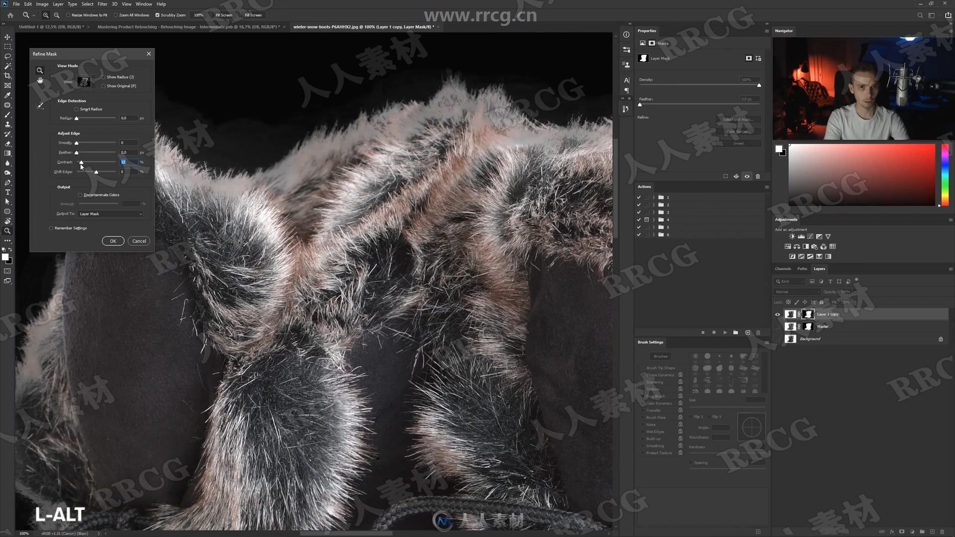Add a Photo Filter adjustment
Image resolution: width=955 pixels, height=537 pixels.
814,247
